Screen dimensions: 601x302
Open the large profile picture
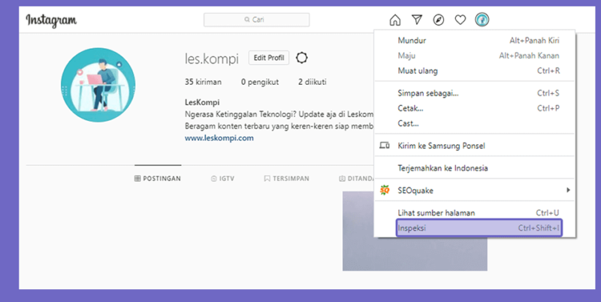pos(98,85)
